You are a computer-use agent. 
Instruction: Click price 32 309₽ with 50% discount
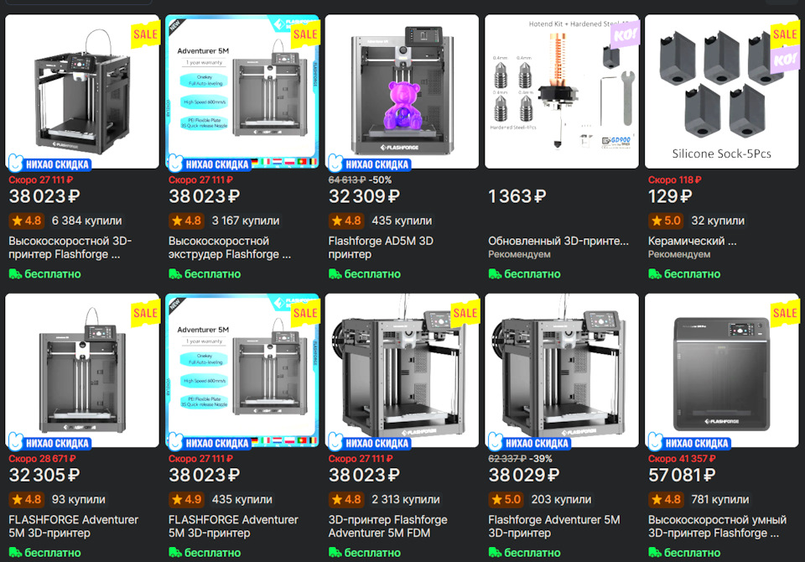(x=364, y=196)
